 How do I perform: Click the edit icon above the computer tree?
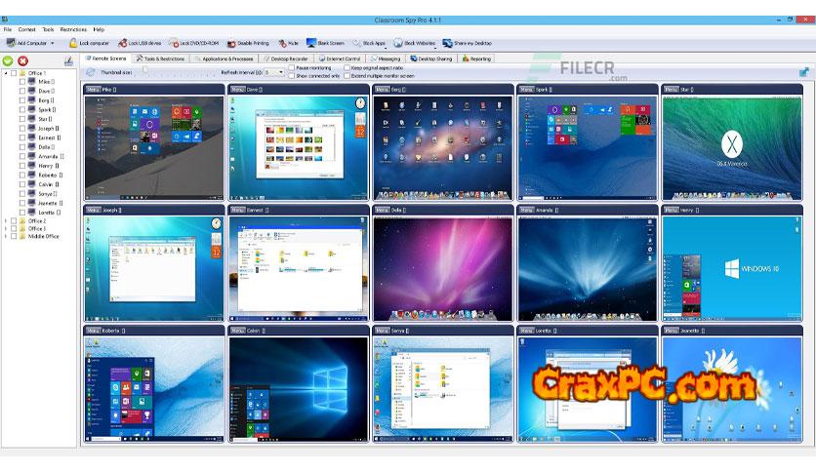68,60
